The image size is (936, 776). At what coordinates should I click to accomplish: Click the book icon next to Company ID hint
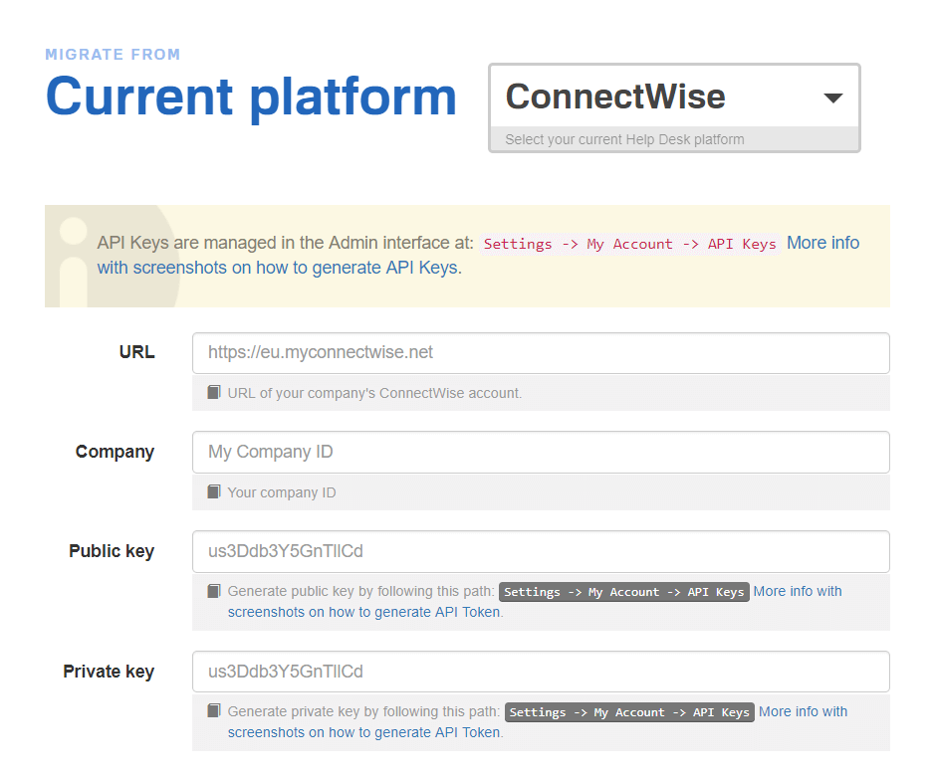point(214,491)
